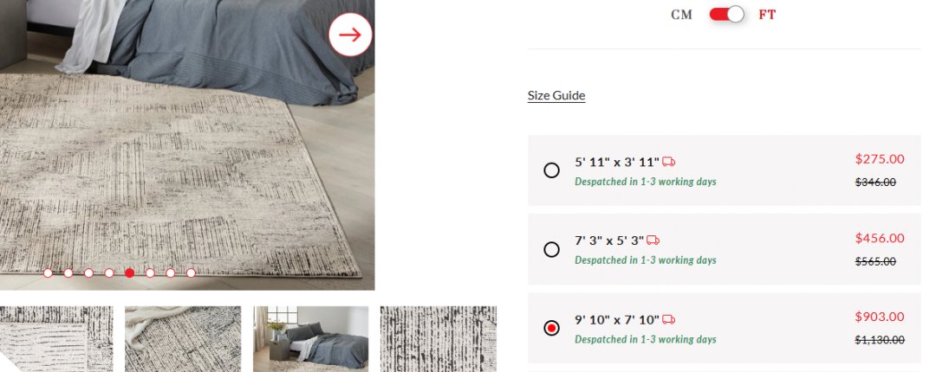Click the next image arrow button
Viewport: 936px width, 372px height.
click(x=350, y=35)
